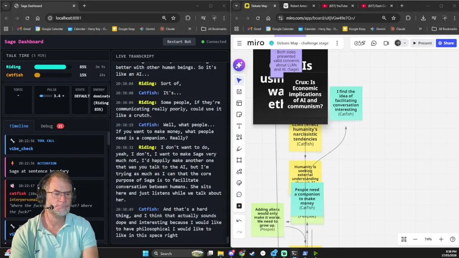Select 'I find the idea of facilitating' sticky
This screenshot has height=258, width=459.
pos(346,103)
